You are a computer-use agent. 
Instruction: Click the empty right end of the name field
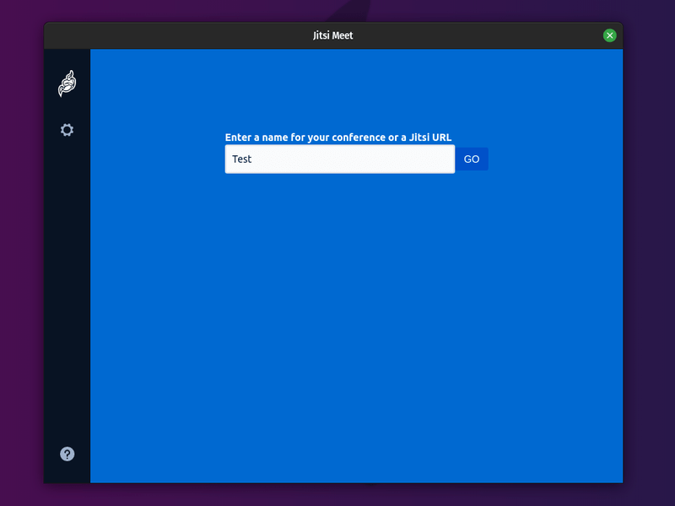tap(422, 159)
